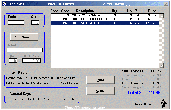Click the F5: Modifiers label
This screenshot has width=171, height=110.
40,83
